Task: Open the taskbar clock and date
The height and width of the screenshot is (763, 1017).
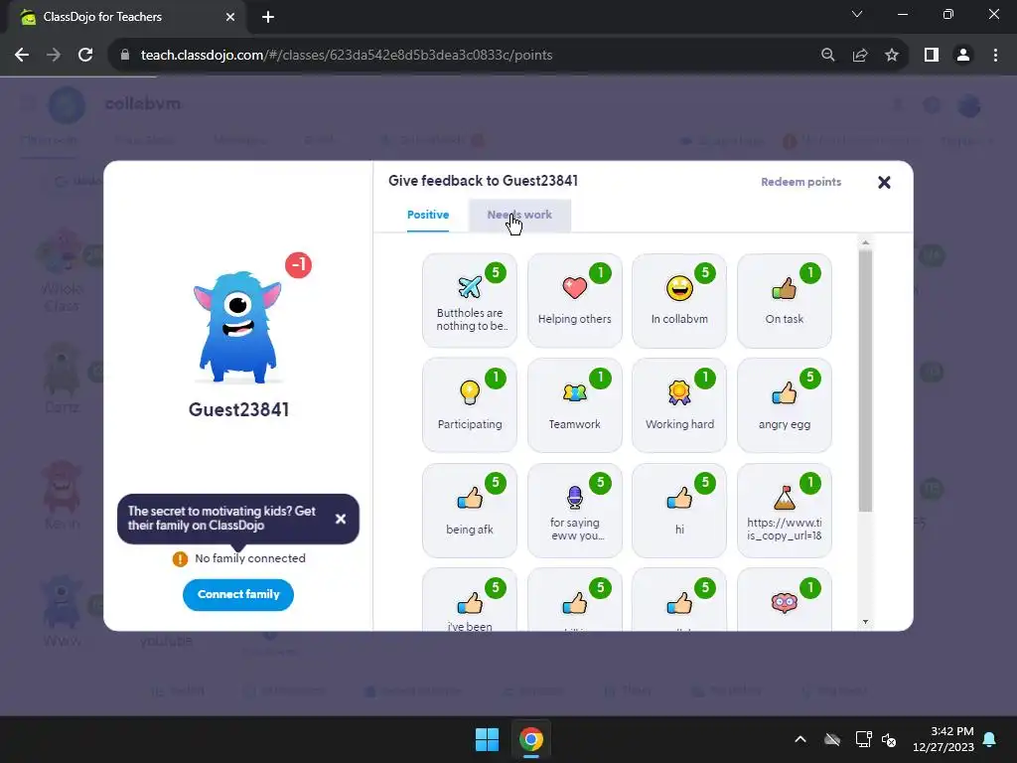Action: [x=944, y=739]
